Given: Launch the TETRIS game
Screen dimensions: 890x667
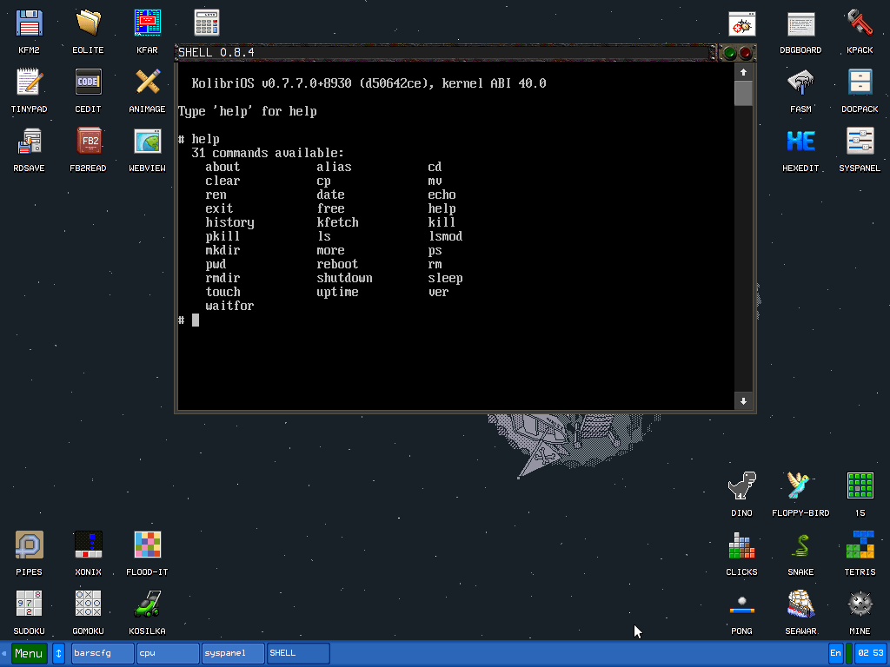Looking at the screenshot, I should (x=859, y=544).
